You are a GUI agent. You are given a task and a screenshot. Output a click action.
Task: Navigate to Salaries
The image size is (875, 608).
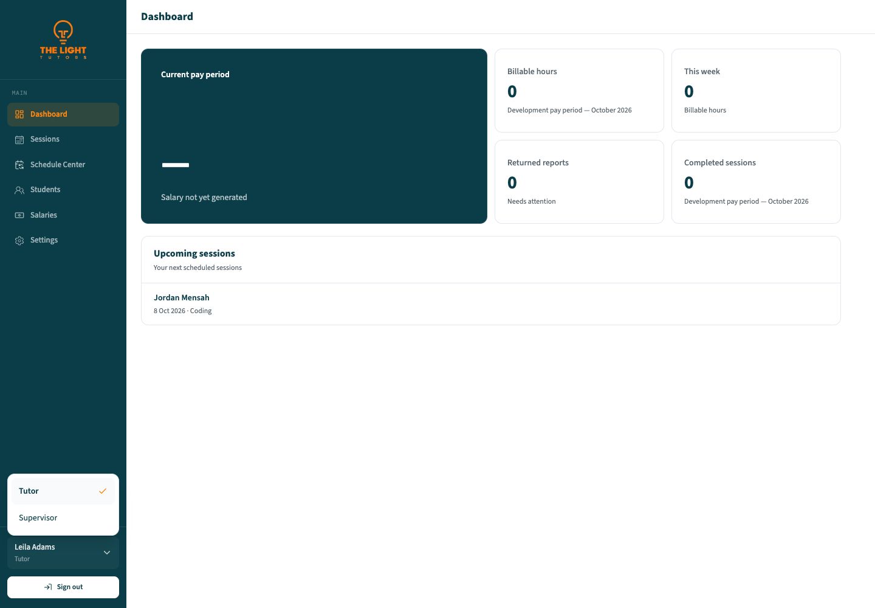[x=63, y=215]
